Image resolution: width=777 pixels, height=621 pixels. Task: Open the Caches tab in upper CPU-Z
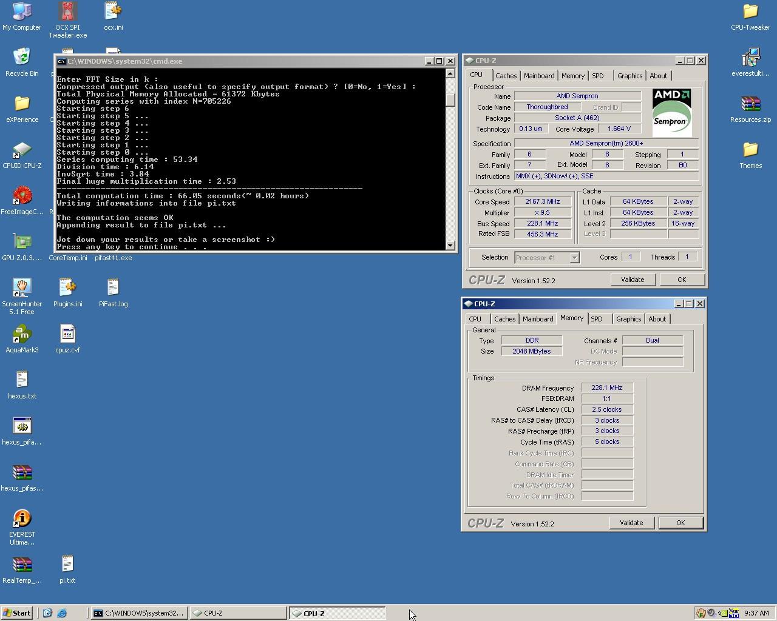pos(506,76)
